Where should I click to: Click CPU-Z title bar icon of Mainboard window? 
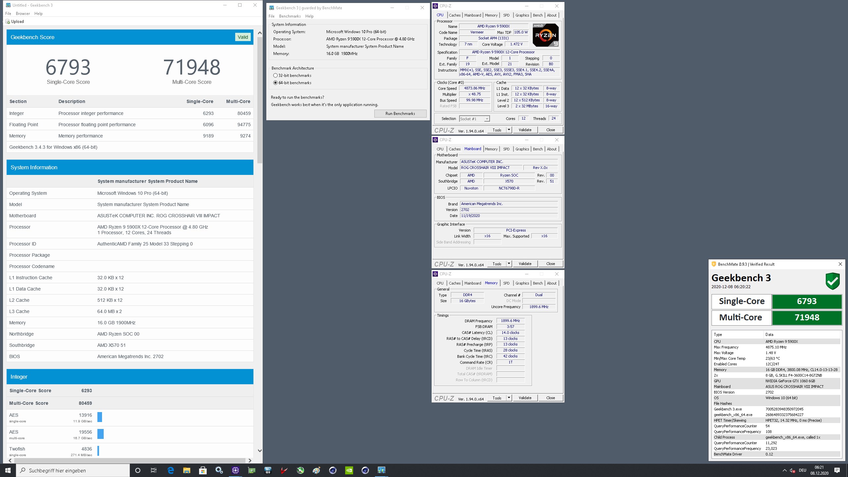[435, 139]
